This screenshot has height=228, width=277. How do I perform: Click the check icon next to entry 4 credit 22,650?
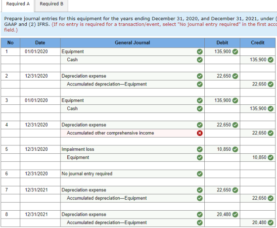(271, 133)
